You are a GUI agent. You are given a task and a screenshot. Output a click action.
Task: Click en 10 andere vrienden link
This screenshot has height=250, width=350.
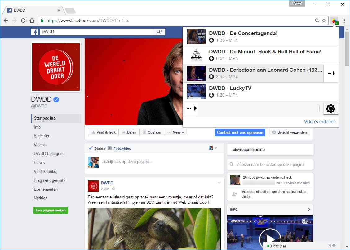(x=293, y=183)
